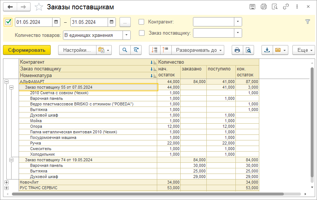Click the horizontal scrollbar under the report
The height and width of the screenshot is (200, 317).
(x=149, y=194)
